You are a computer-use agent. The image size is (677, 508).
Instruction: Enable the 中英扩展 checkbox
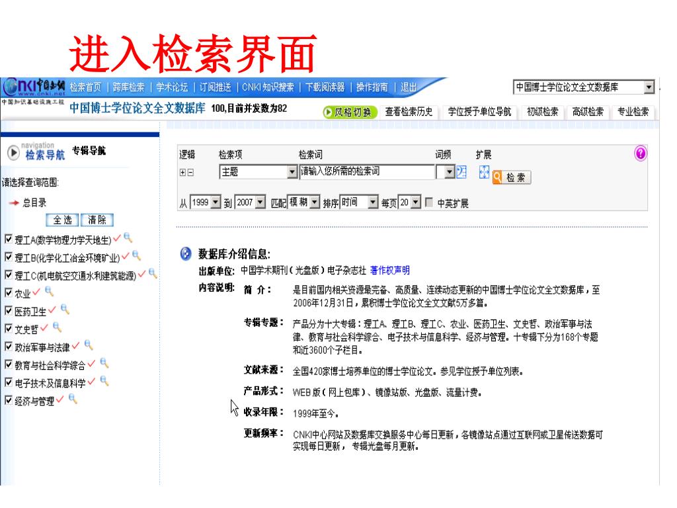[x=429, y=202]
